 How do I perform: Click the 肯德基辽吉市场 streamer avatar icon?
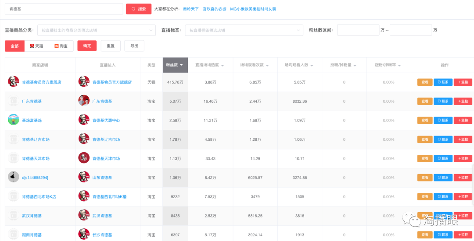(84, 139)
